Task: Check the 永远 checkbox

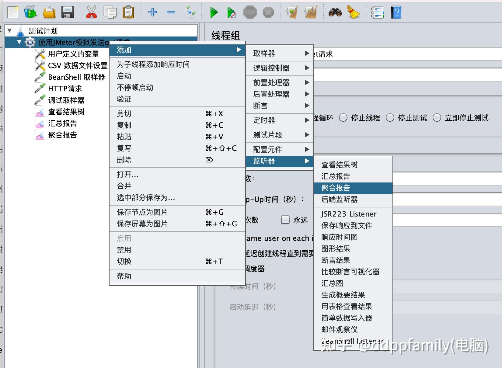Action: [x=285, y=220]
